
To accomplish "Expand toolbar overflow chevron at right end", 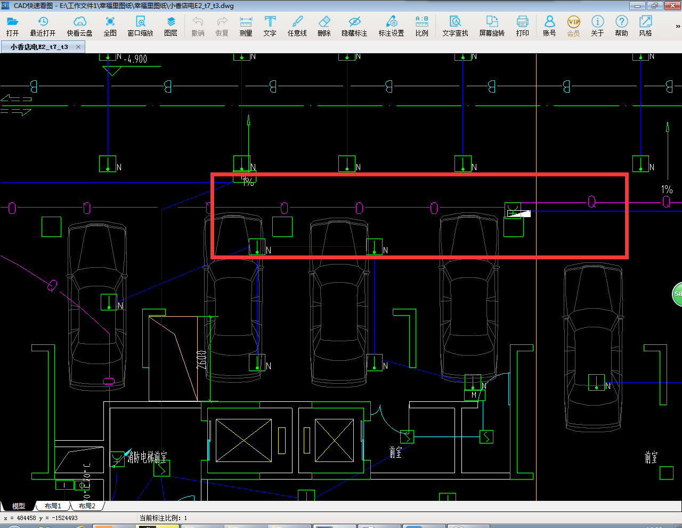I will tap(678, 26).
